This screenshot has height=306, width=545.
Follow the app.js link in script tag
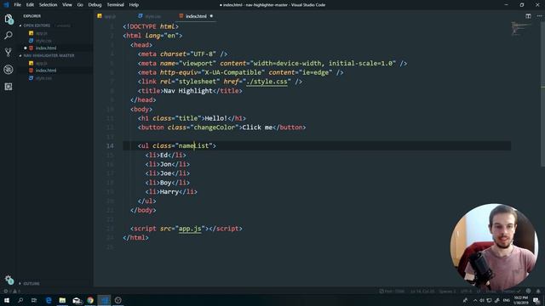(190, 229)
